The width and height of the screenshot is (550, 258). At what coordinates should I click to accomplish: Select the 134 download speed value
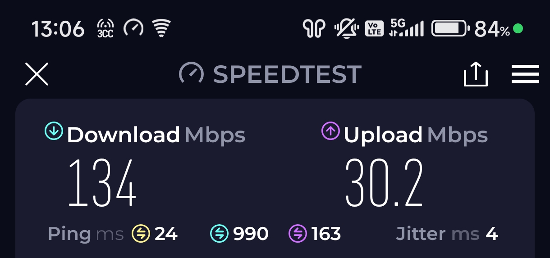102,183
